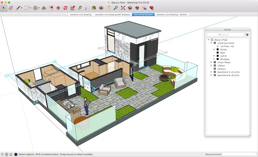The height and width of the screenshot is (157, 258).
Task: Click the Outliner details arrow button
Action: [x=247, y=35]
